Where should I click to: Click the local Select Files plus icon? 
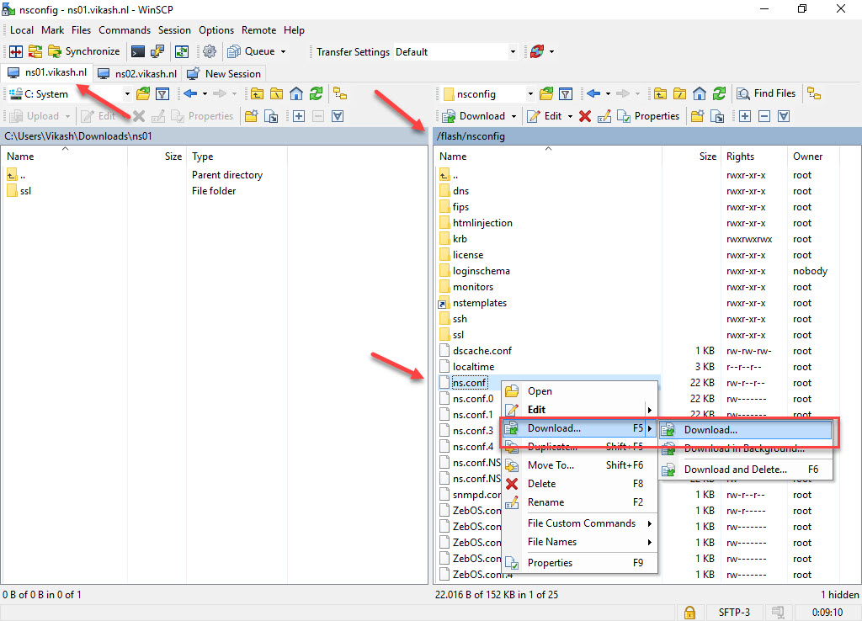click(x=299, y=116)
